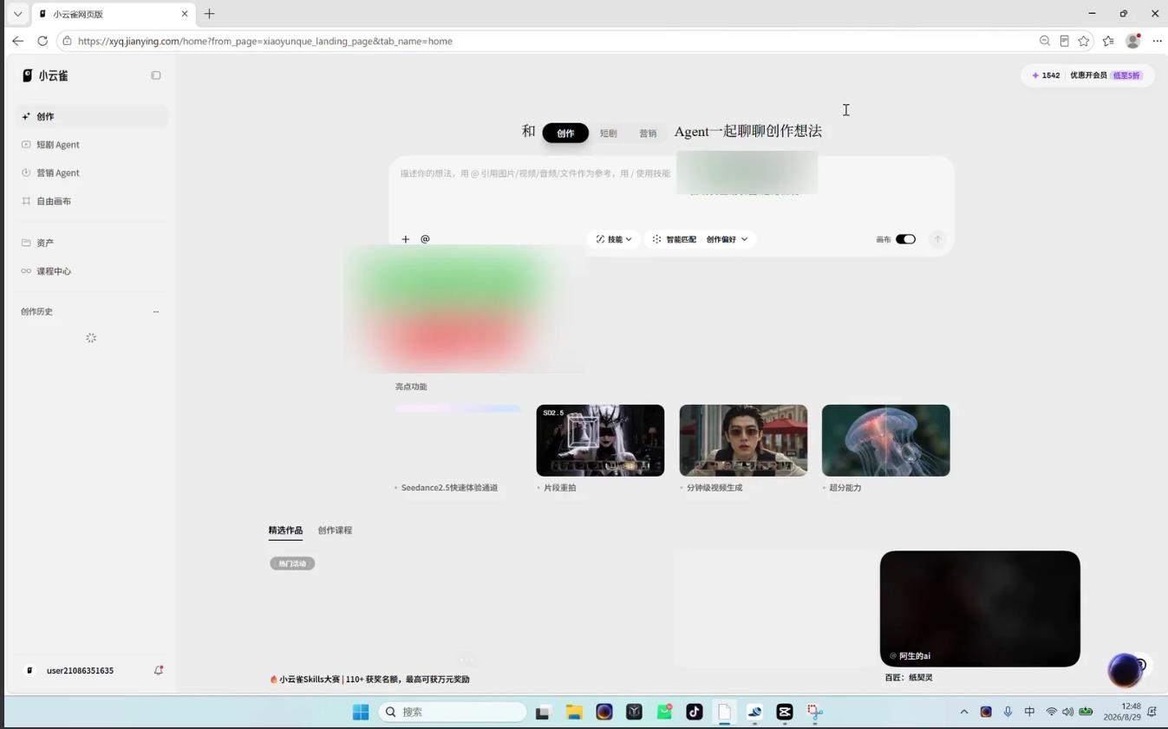Viewport: 1168px width, 729px height.
Task: Click the 智能匹配 option
Action: 675,239
